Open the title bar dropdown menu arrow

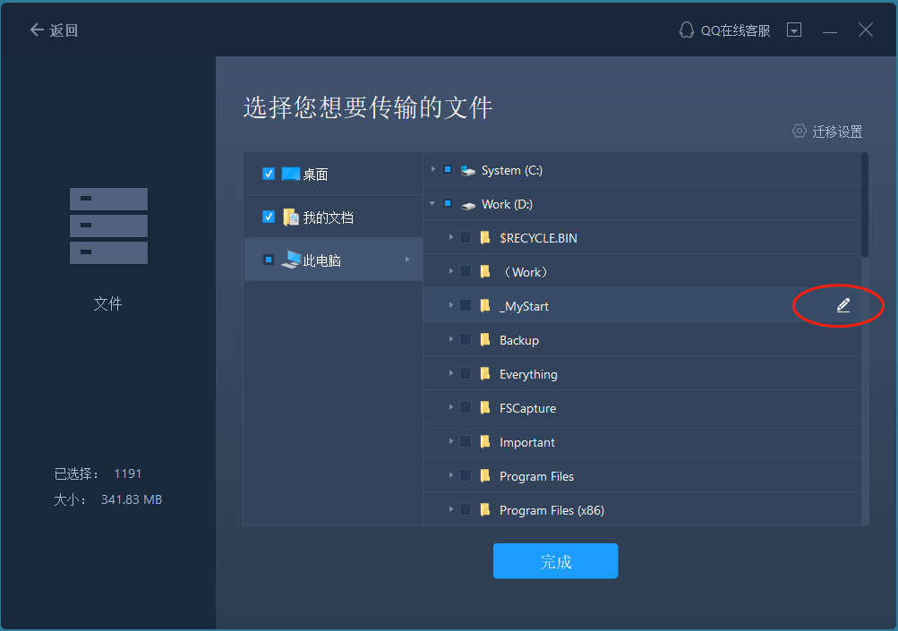coord(794,30)
